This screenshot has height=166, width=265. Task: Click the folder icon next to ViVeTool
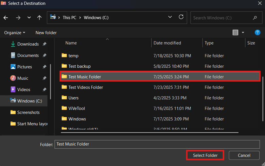coord(64,108)
